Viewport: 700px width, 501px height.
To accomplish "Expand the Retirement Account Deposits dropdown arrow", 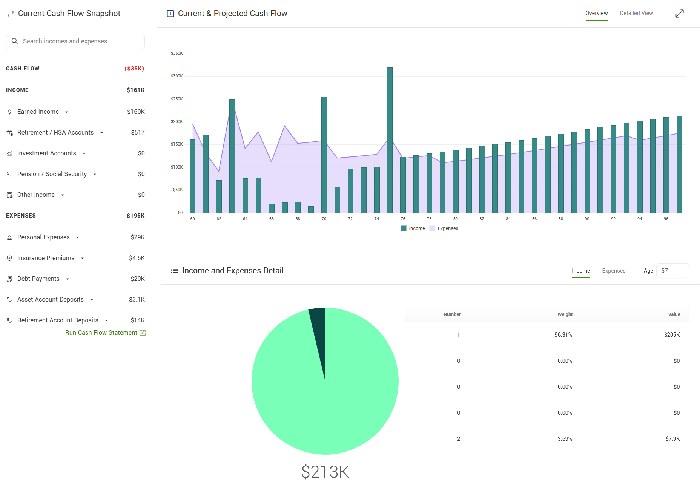I will 106,320.
